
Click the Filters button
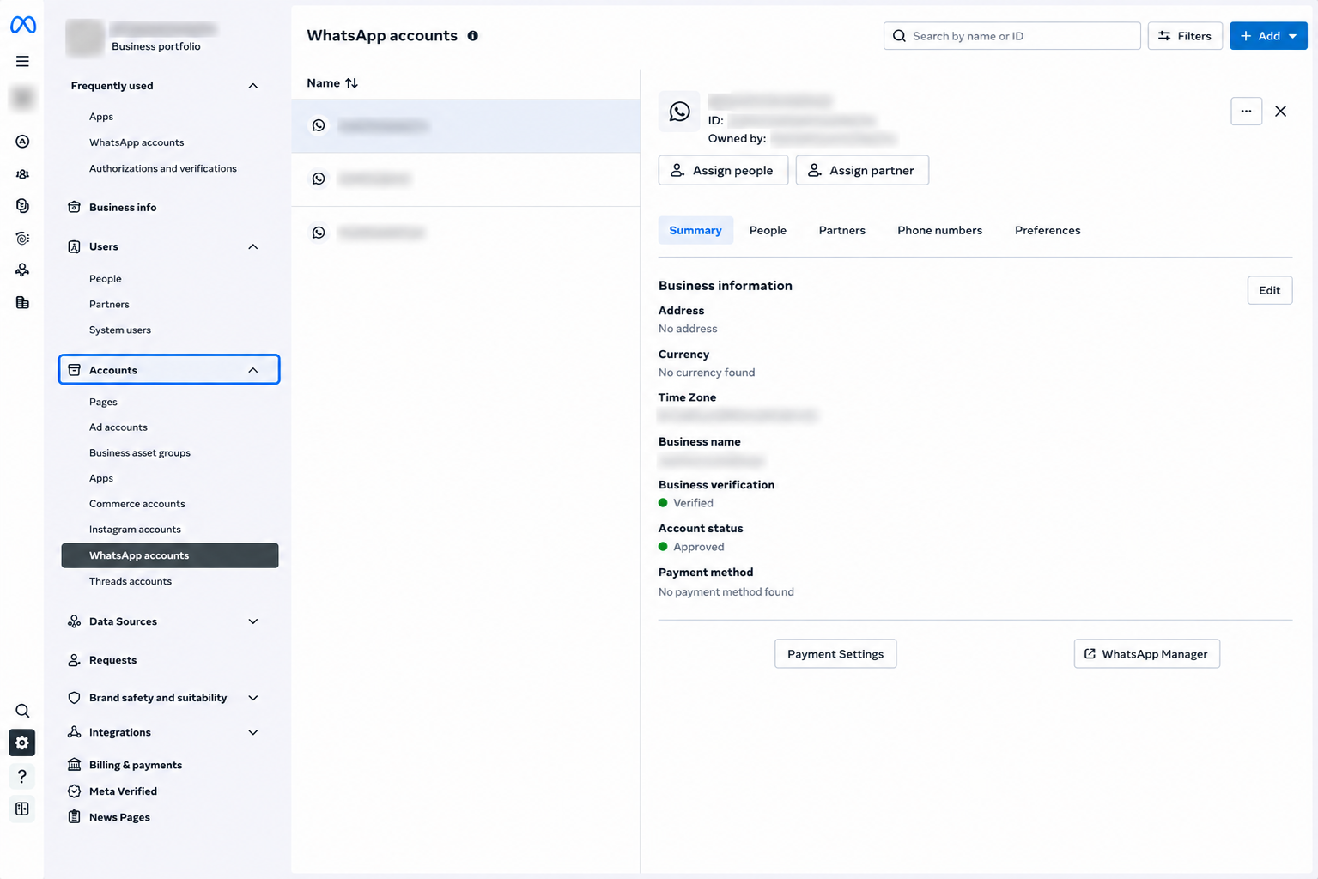(1185, 36)
